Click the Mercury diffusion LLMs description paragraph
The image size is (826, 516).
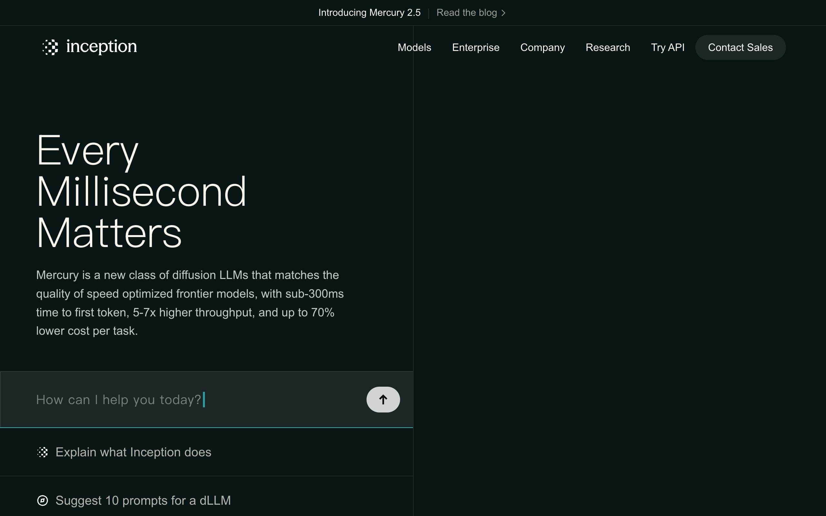click(x=190, y=303)
